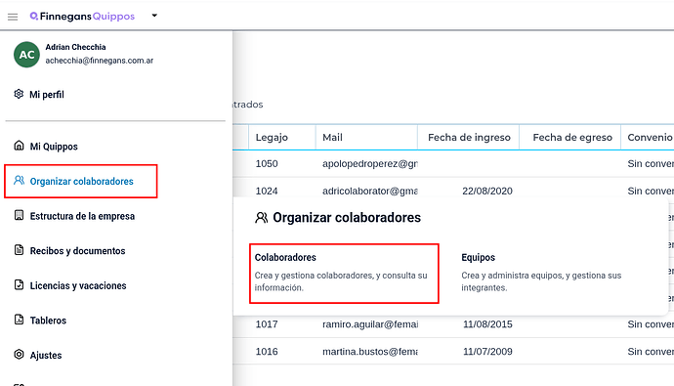Open Estructura de la empresa
Image resolution: width=674 pixels, height=386 pixels.
(82, 216)
